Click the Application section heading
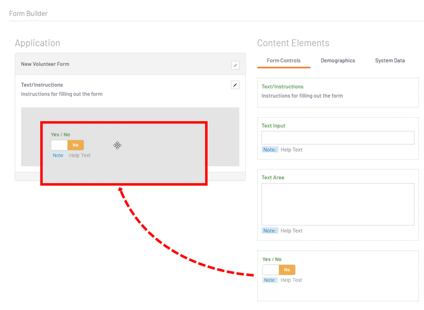 click(x=38, y=43)
